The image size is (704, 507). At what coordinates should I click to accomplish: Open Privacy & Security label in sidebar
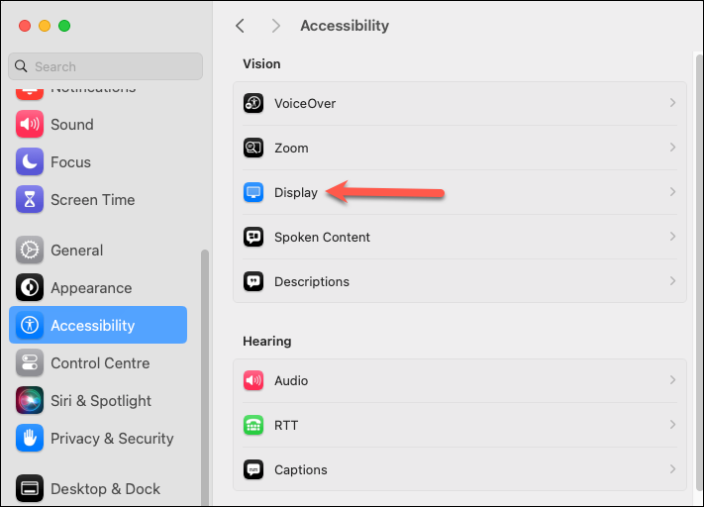click(112, 439)
